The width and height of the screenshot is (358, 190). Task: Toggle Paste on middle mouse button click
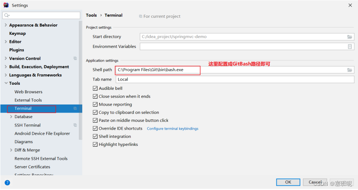pos(95,120)
